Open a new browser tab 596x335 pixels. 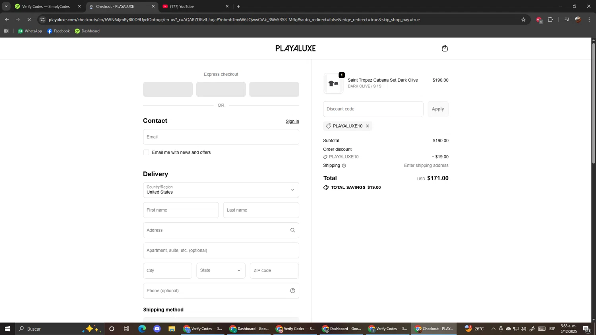pyautogui.click(x=238, y=6)
